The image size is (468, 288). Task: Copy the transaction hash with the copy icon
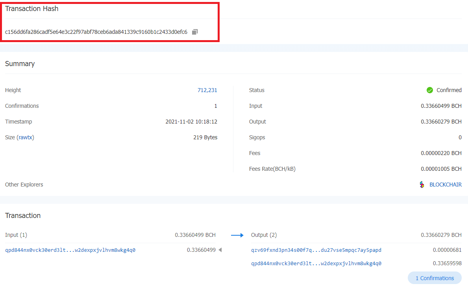[x=195, y=32]
